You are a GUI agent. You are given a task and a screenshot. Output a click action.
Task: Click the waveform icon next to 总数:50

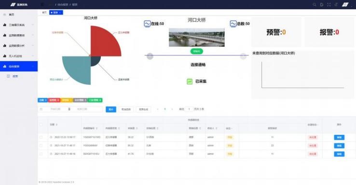point(233,24)
